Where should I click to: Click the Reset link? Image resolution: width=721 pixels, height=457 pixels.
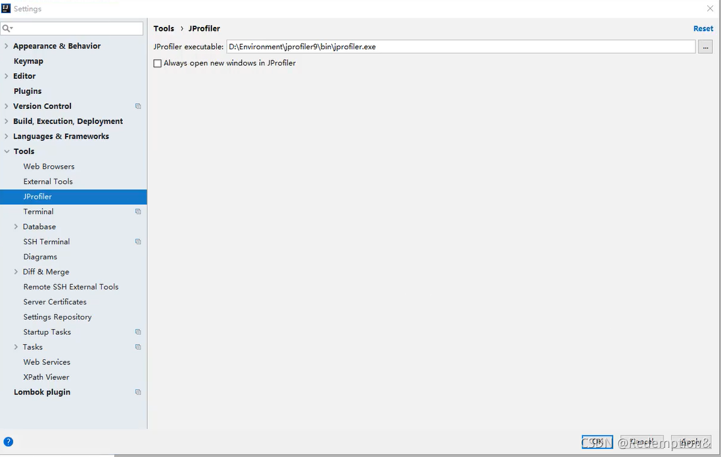pos(703,28)
